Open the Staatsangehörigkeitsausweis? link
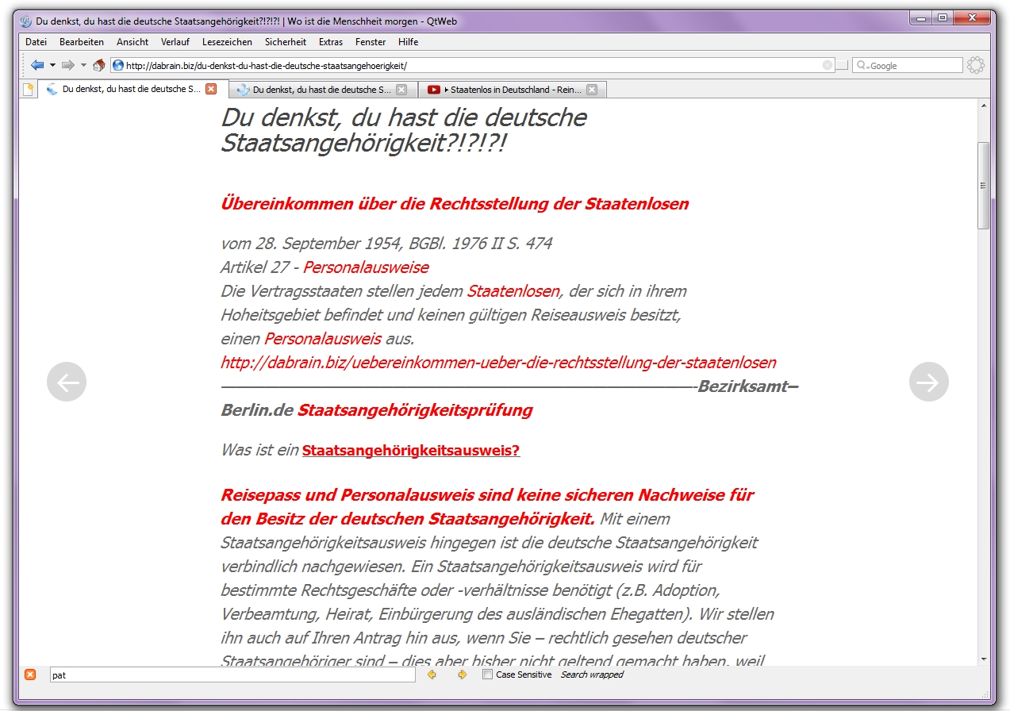This screenshot has height=711, width=1010. coord(410,451)
